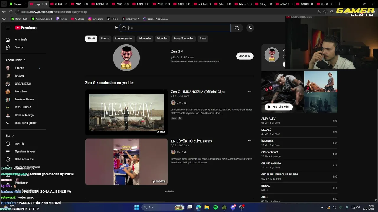Play COnnection 2 from the mix list
The image size is (378, 212).
(299, 154)
